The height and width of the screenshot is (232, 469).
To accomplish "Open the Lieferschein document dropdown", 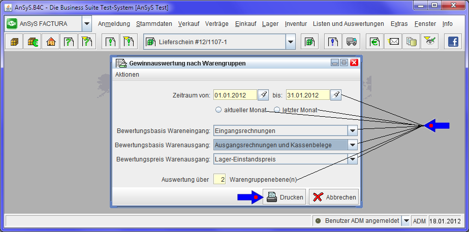I will pyautogui.click(x=290, y=42).
